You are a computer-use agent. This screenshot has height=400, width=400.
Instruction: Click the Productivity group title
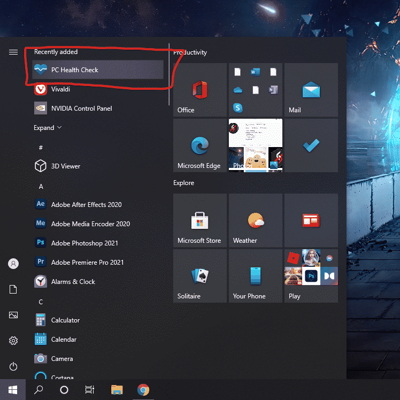(190, 52)
